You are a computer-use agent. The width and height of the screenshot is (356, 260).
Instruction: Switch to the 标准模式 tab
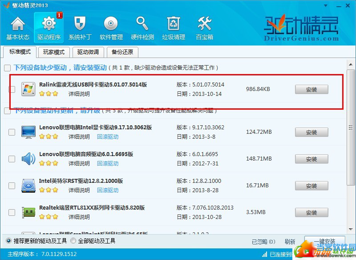coord(20,52)
